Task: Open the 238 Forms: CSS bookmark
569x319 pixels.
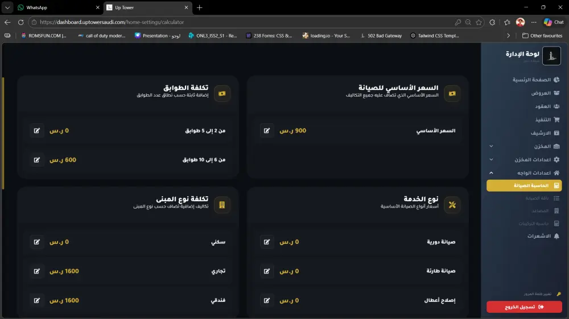Action: pos(269,35)
